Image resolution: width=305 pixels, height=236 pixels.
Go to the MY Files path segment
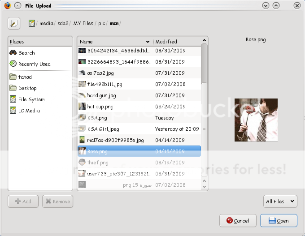coord(83,23)
